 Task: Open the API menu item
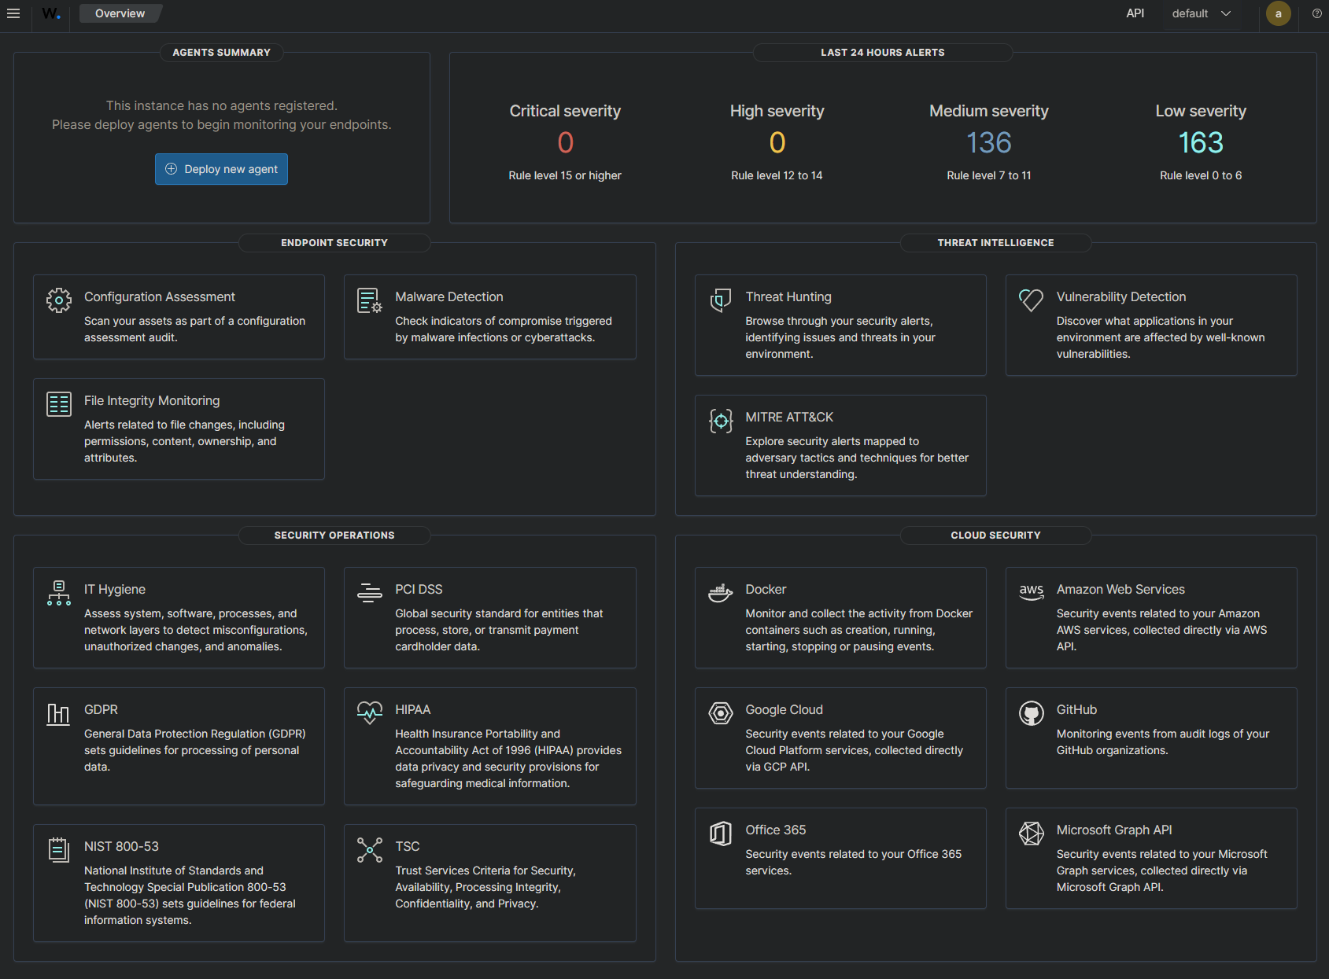[1135, 13]
